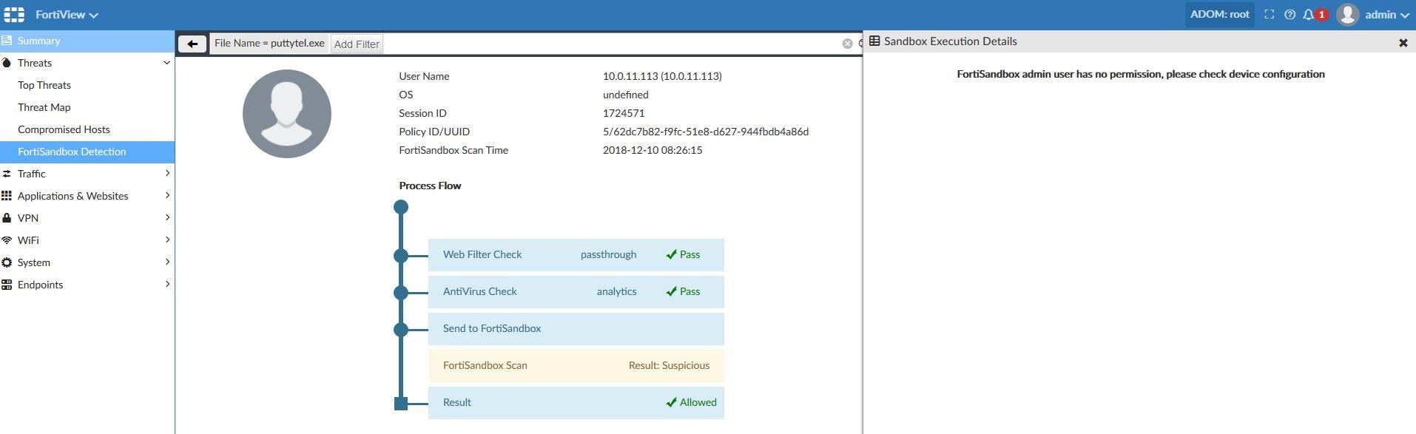
Task: Click the user name 10.0.11.113 value
Action: [x=662, y=76]
